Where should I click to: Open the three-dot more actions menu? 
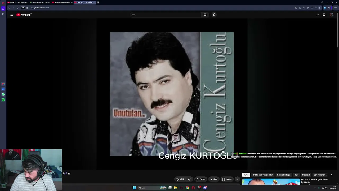point(237,179)
